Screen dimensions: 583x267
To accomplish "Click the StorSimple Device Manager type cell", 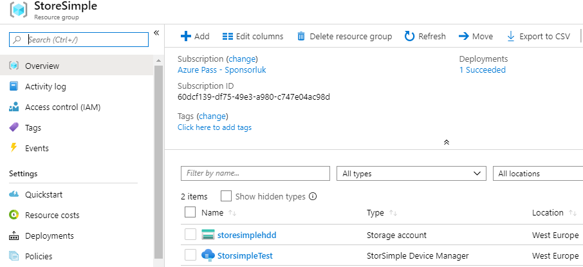I will [418, 256].
